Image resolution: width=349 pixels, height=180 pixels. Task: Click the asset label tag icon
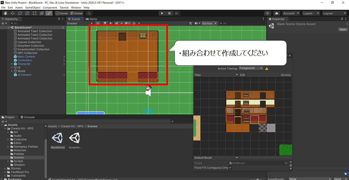click(346, 174)
